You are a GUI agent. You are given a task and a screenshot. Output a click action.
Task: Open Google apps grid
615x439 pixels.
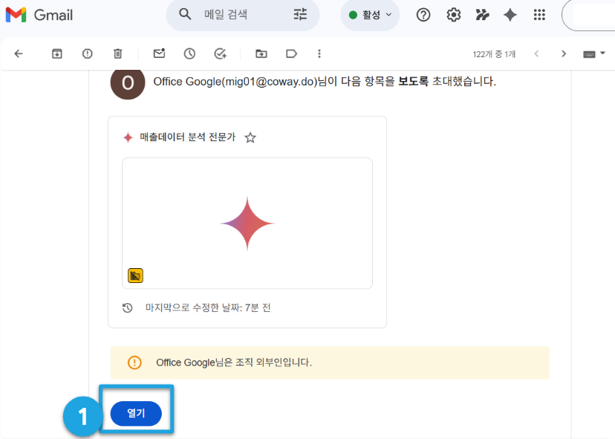pos(539,15)
